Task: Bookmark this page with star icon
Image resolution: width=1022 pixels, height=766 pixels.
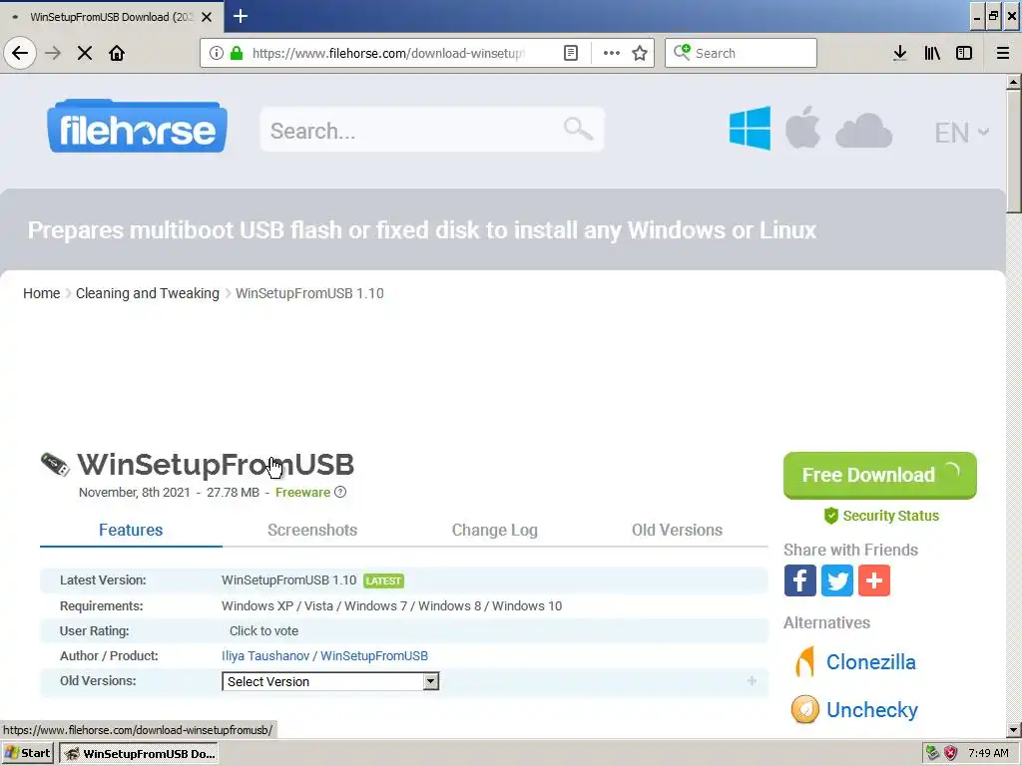Action: (640, 53)
